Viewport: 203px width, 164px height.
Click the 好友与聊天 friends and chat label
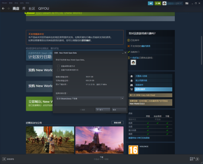[x=192, y=159]
